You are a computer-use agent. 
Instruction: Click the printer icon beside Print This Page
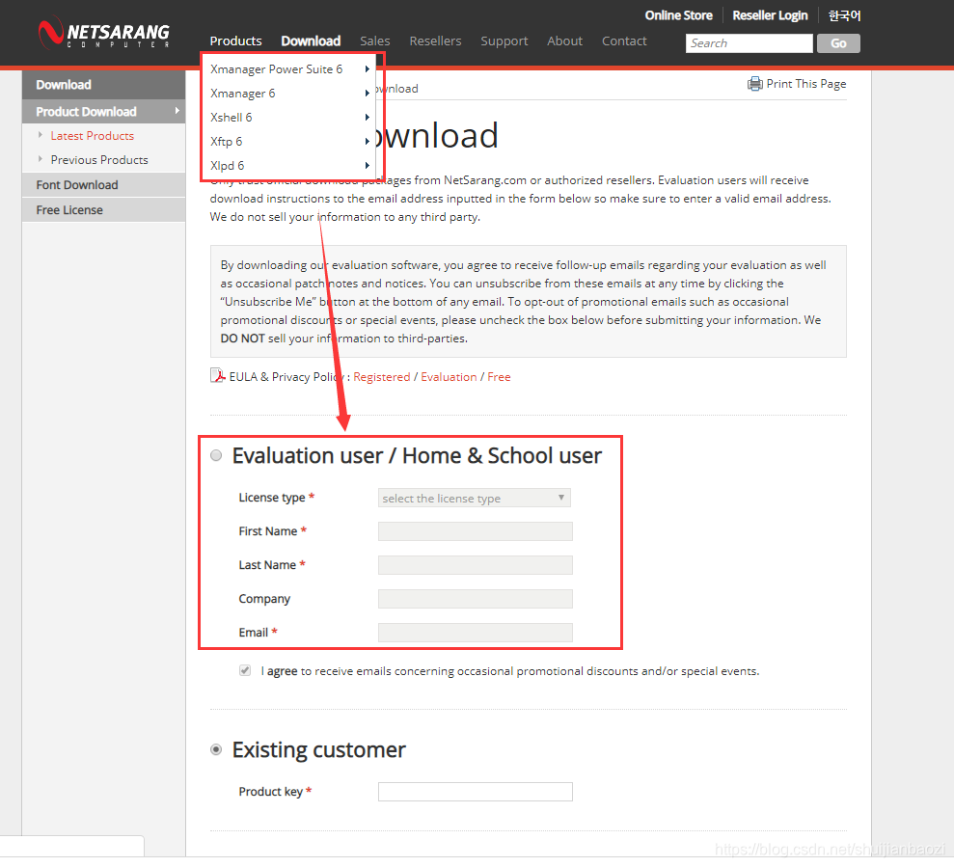754,84
